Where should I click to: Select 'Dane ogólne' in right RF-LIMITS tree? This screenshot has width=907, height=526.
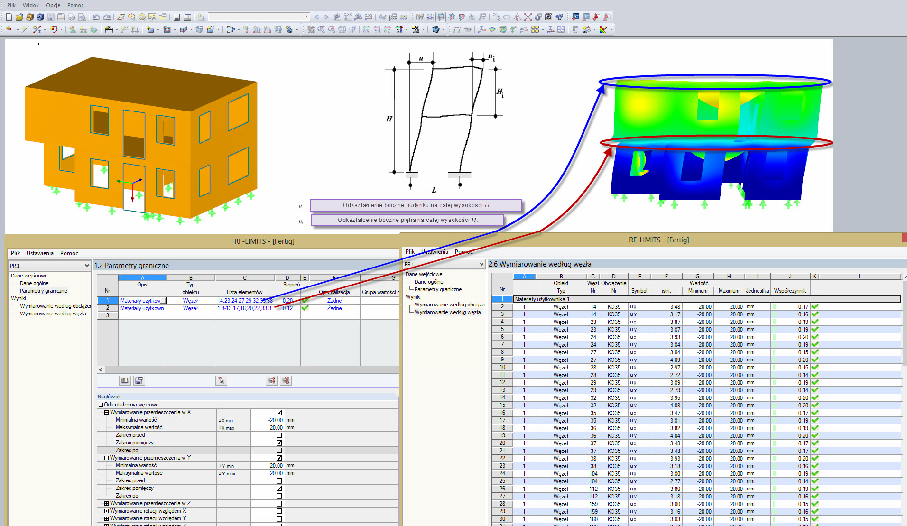(429, 282)
